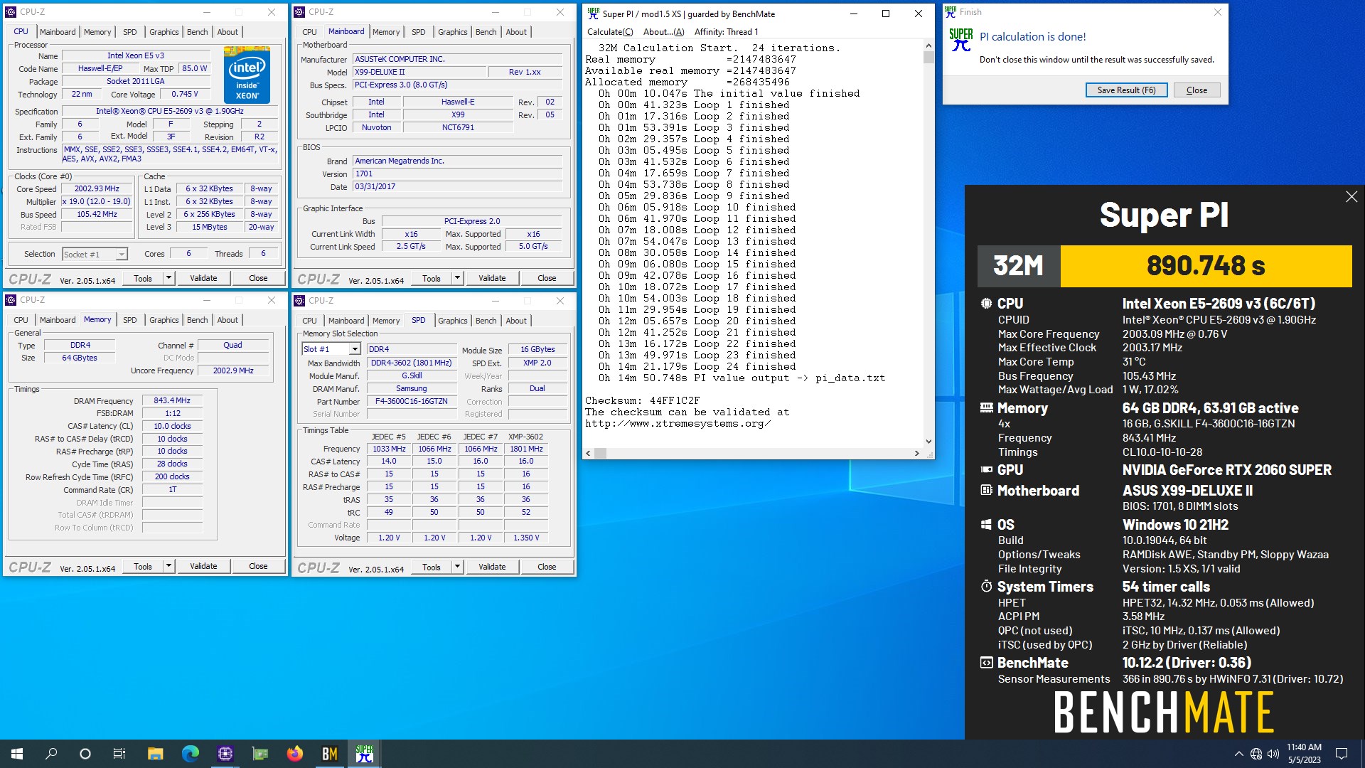This screenshot has height=768, width=1365.
Task: Click Validate in Mainboard window
Action: (x=492, y=278)
